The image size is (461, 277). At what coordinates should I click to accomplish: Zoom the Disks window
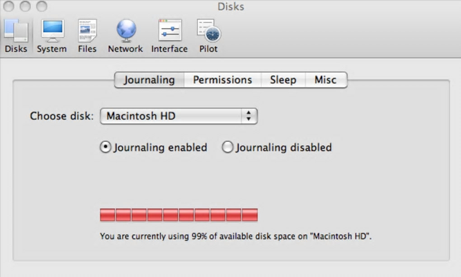point(42,6)
